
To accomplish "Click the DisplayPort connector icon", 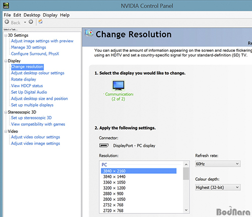I will click(104, 146).
